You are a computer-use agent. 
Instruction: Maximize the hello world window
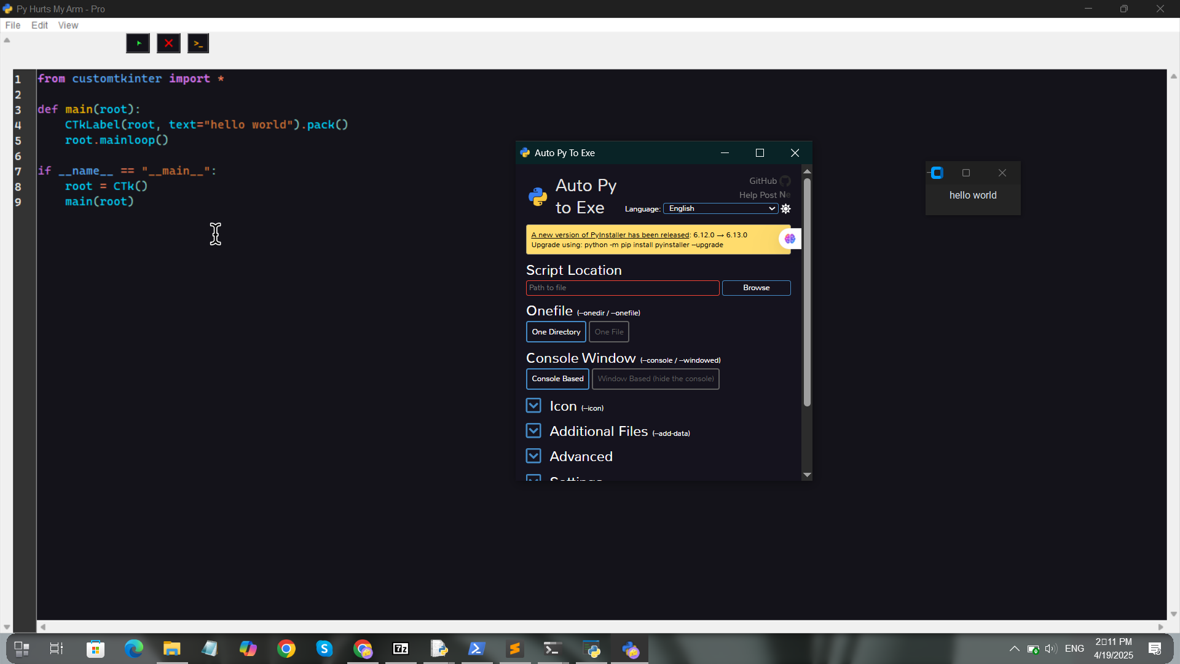click(x=966, y=173)
